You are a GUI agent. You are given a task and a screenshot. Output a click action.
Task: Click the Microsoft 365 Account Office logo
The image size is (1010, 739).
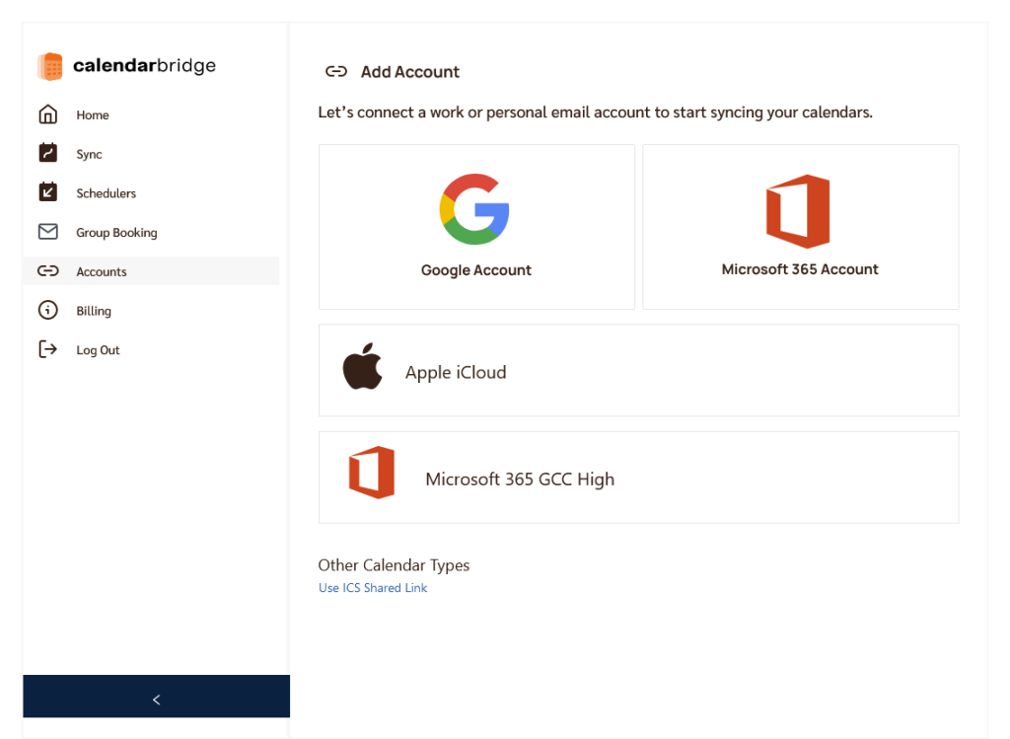[x=798, y=211]
